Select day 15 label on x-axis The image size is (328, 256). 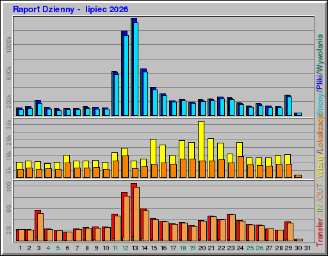(154, 248)
